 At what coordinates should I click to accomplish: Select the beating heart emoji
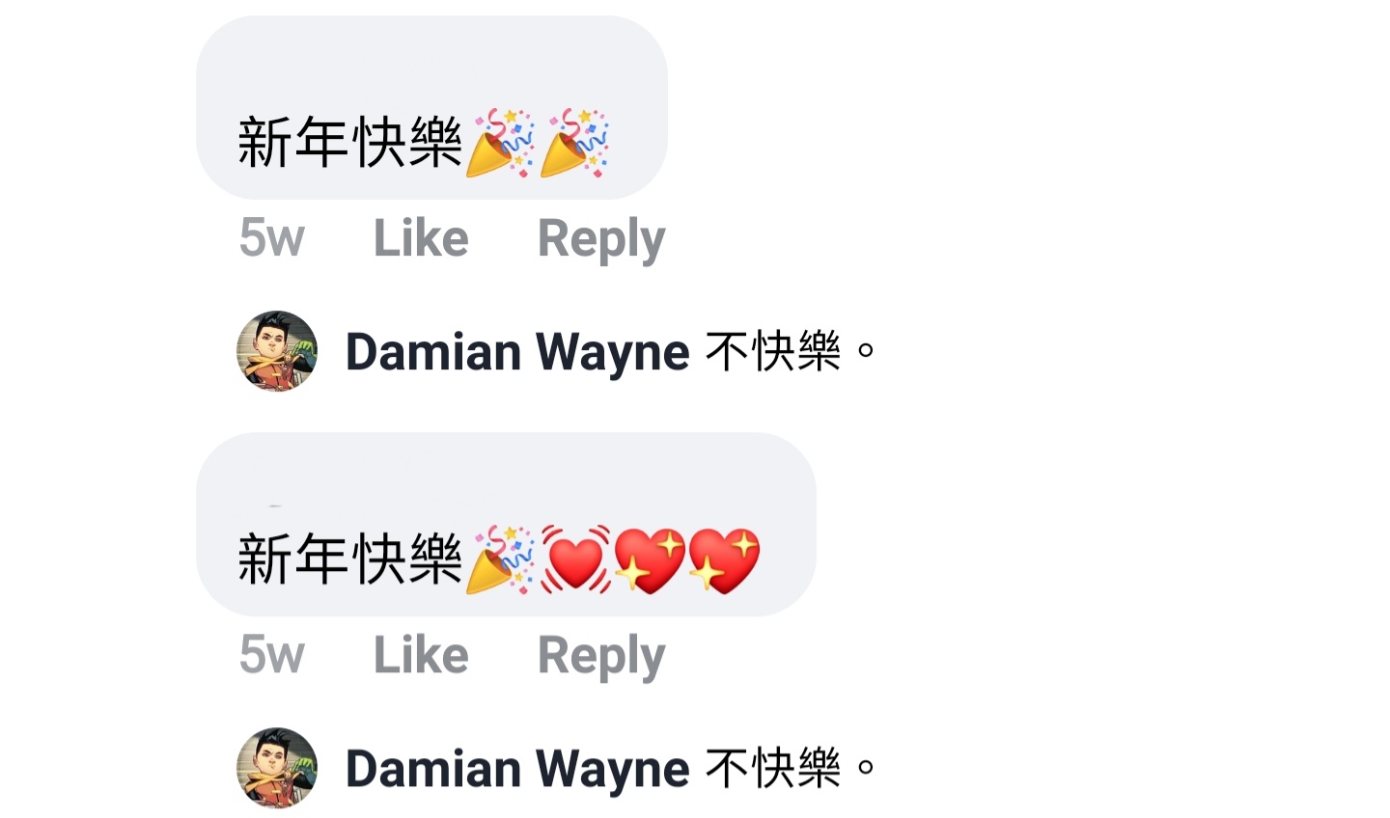(x=576, y=559)
